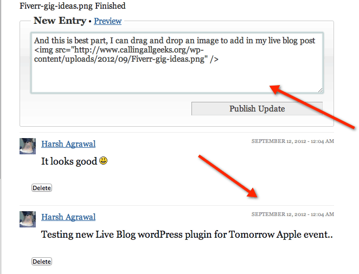The height and width of the screenshot is (274, 359).
Task: Delete the 'Testing new Live Blog' entry
Action: (x=42, y=262)
